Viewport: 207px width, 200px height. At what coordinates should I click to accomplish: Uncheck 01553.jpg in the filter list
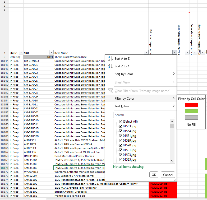click(121, 126)
